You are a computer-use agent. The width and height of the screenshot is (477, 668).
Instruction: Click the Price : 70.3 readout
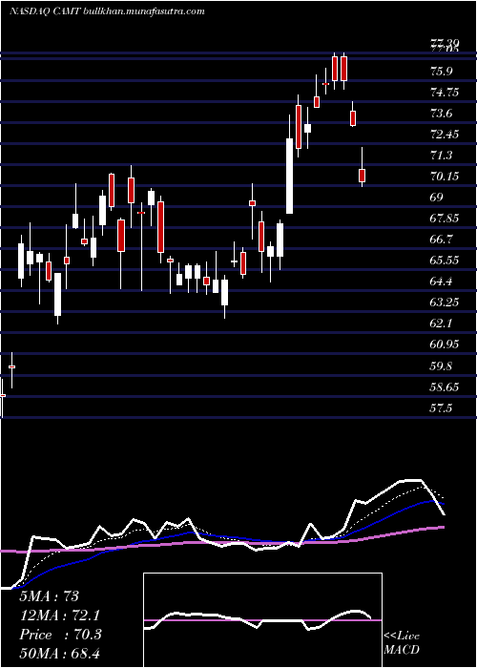click(x=60, y=635)
